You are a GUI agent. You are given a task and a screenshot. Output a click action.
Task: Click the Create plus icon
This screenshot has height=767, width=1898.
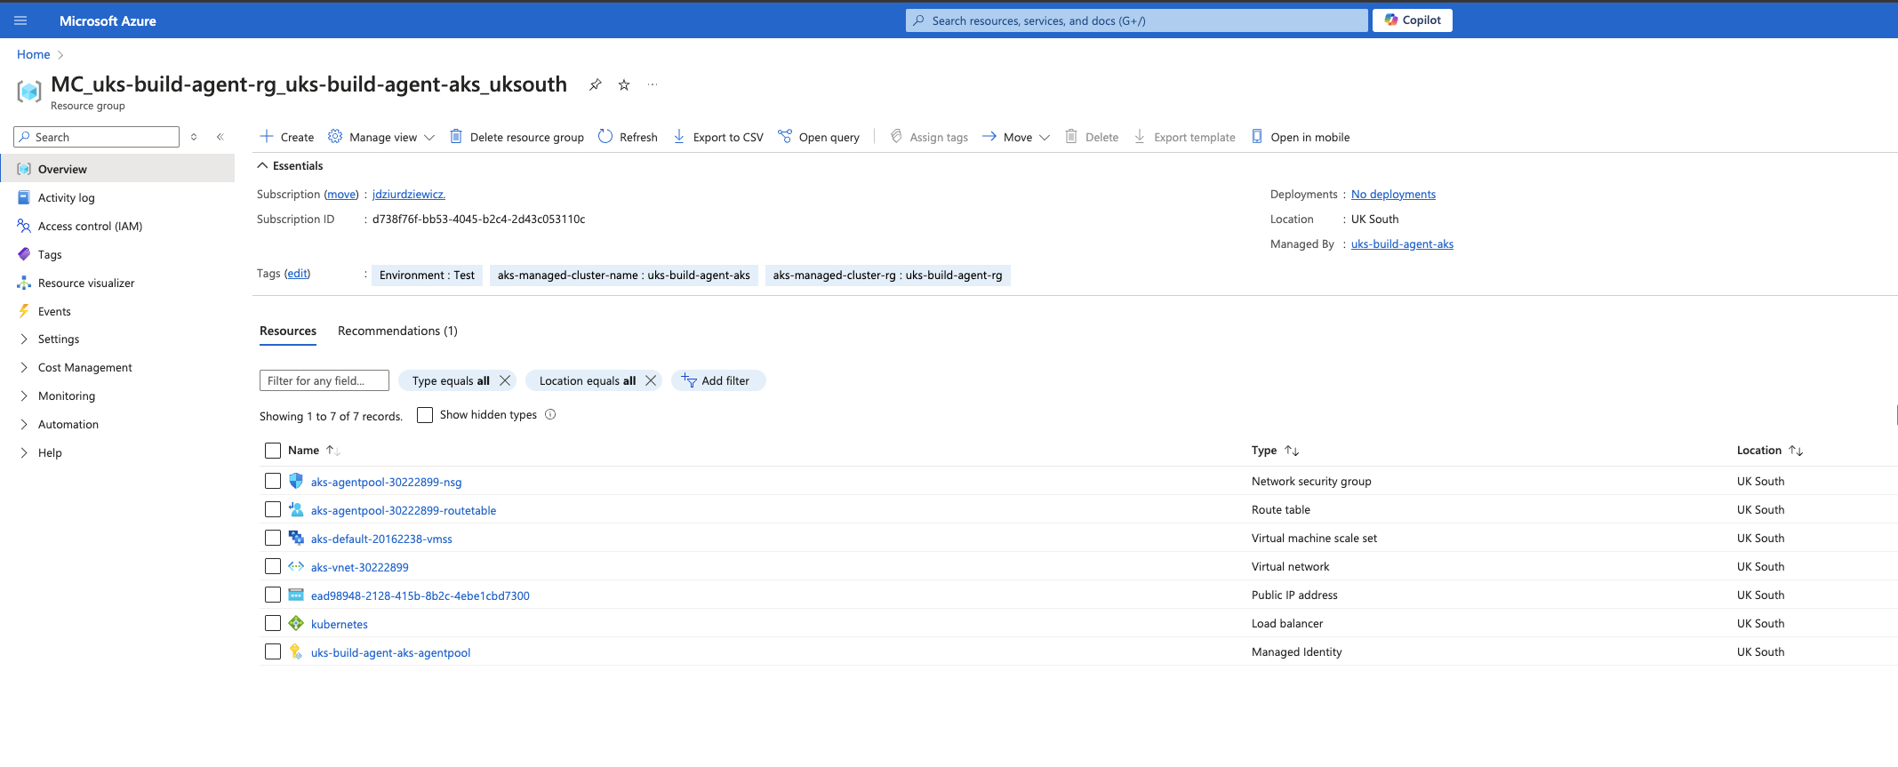pos(267,136)
